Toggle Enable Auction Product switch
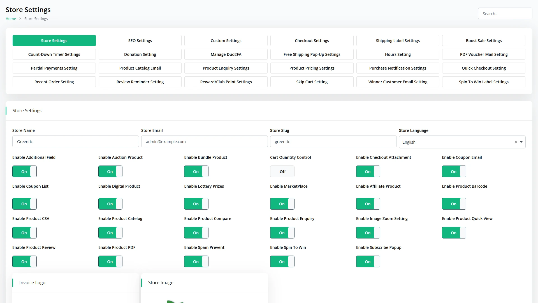Viewport: 538px width, 303px height. coord(110,171)
